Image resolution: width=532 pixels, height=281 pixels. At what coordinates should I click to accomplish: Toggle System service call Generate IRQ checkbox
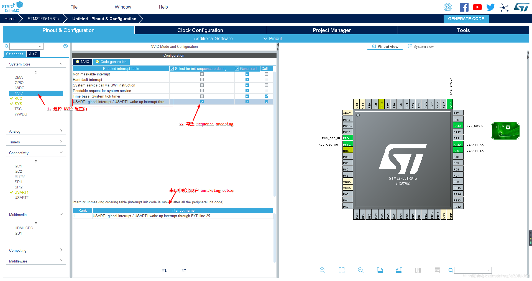click(247, 85)
